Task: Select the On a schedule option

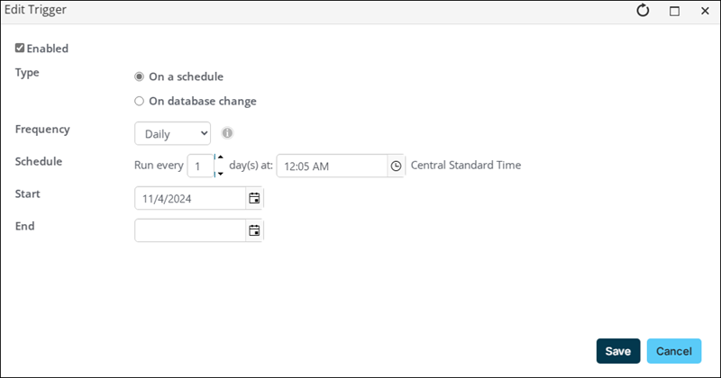Action: [139, 76]
